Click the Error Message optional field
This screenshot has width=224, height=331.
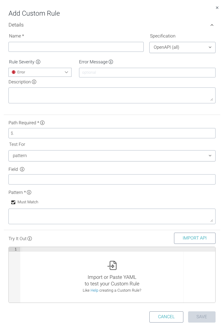coord(147,72)
